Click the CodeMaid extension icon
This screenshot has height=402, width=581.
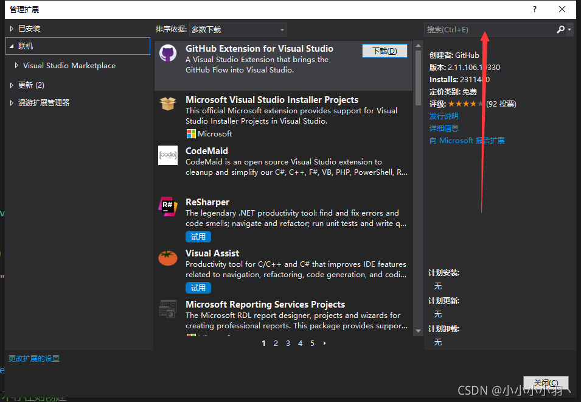point(167,155)
